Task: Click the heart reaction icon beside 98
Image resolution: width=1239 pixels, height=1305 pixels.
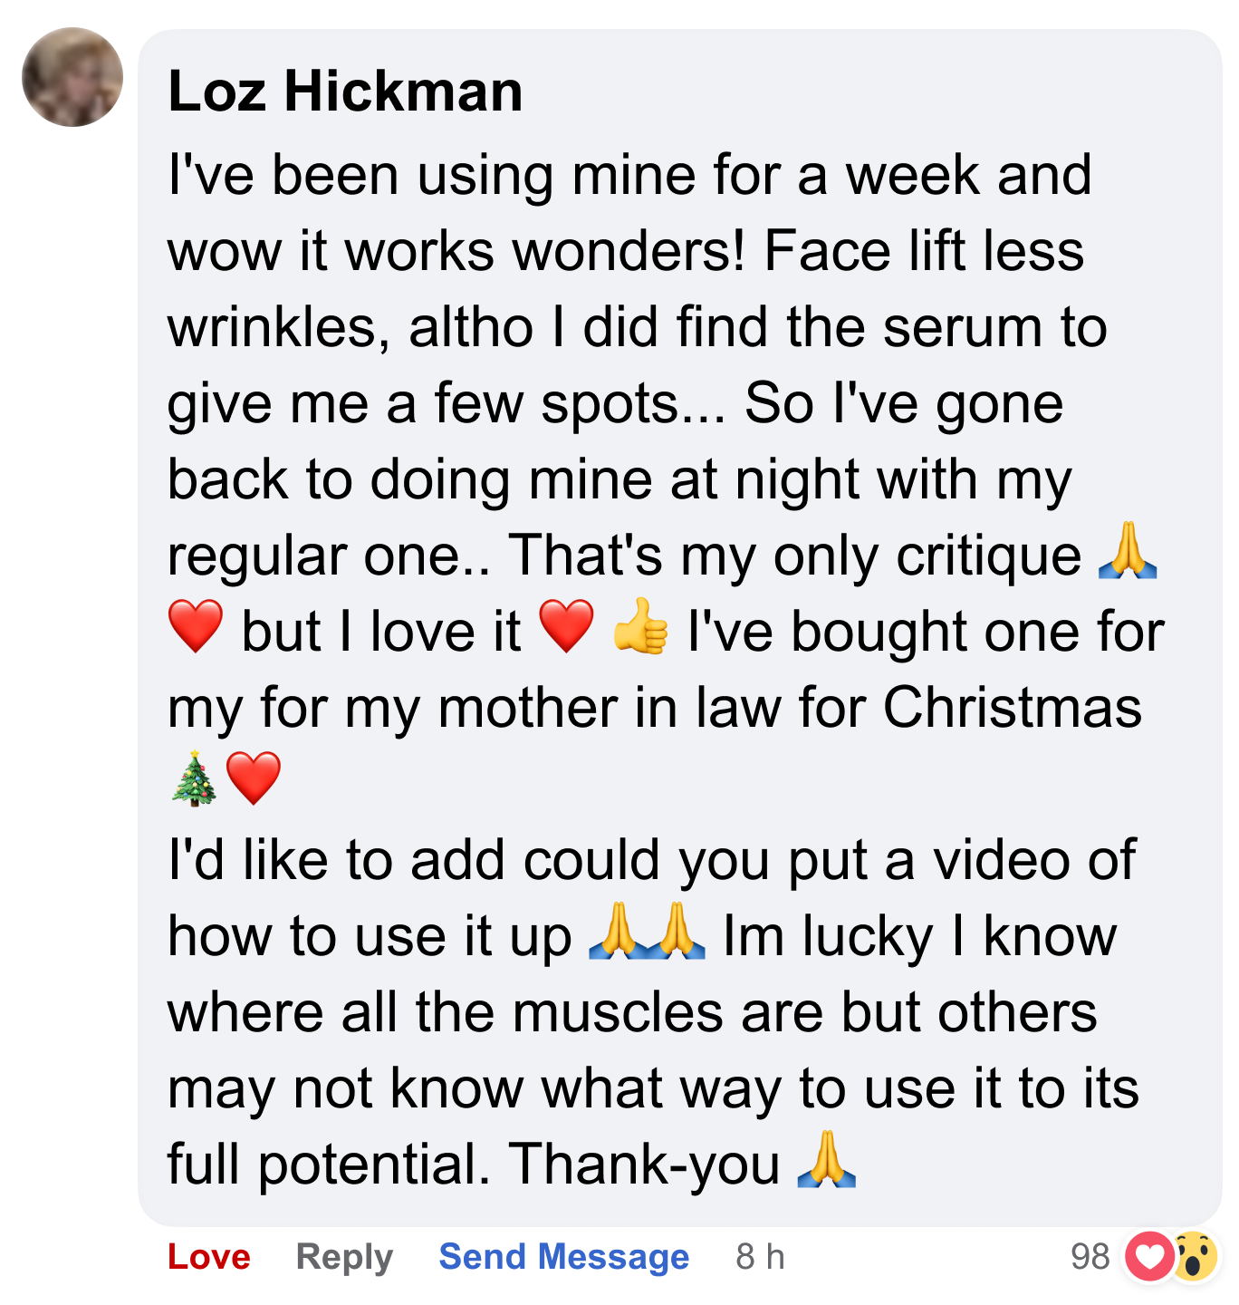Action: (1148, 1257)
